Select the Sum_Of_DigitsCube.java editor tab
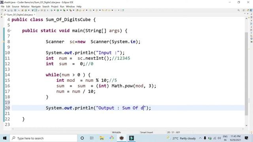The height and width of the screenshot is (142, 253). [x=20, y=15]
